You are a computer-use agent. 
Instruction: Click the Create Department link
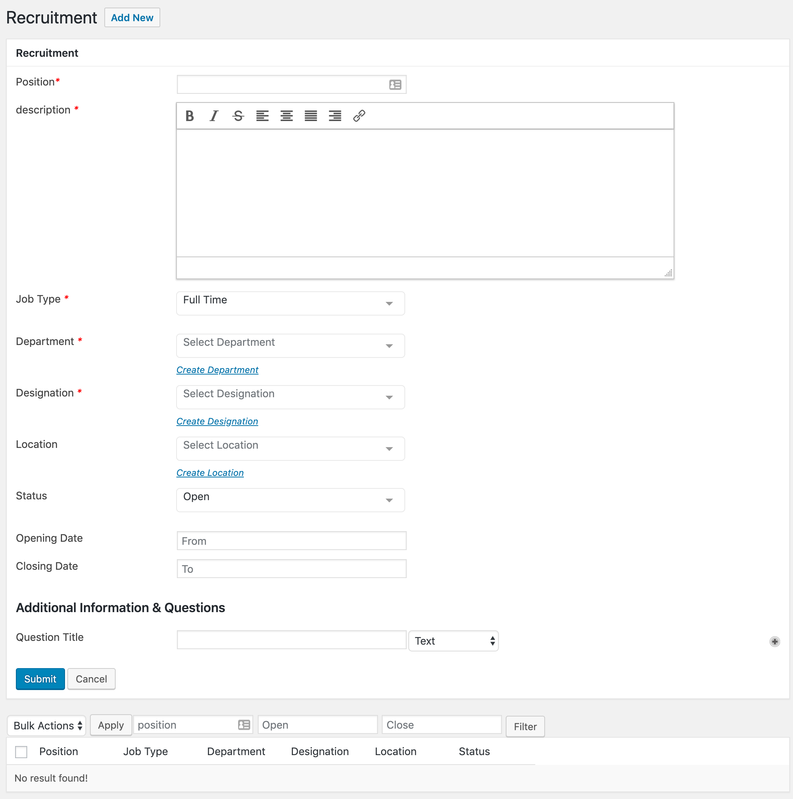click(217, 370)
